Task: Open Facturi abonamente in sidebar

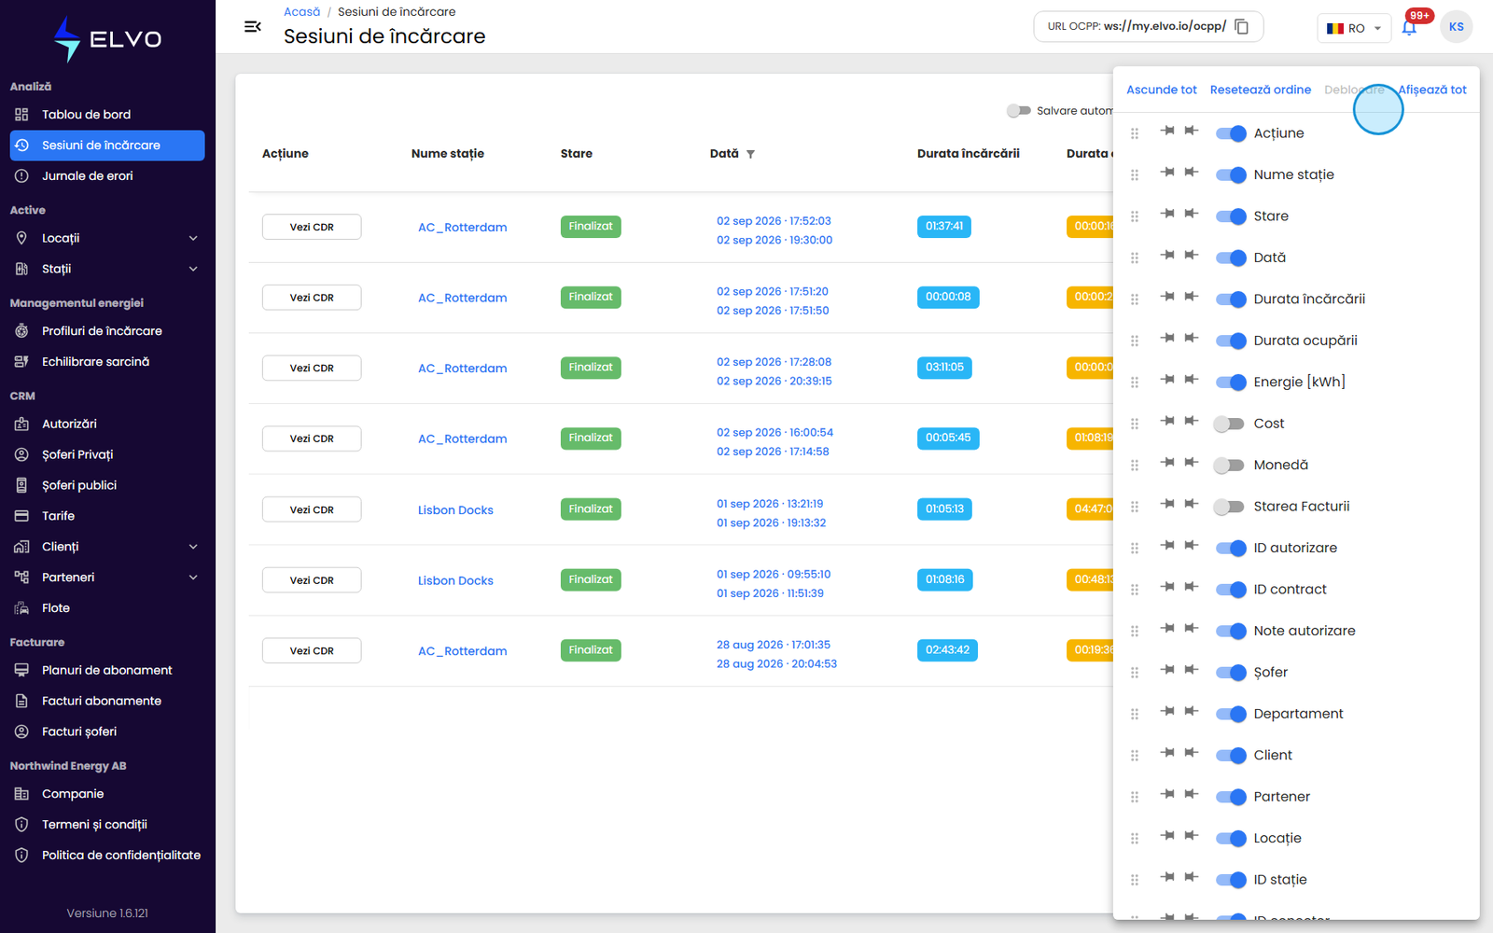Action: point(107,701)
